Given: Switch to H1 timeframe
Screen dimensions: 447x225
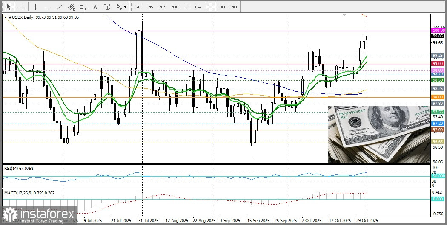Looking at the screenshot, I should (186, 7).
